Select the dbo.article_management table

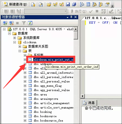[x=52, y=103]
